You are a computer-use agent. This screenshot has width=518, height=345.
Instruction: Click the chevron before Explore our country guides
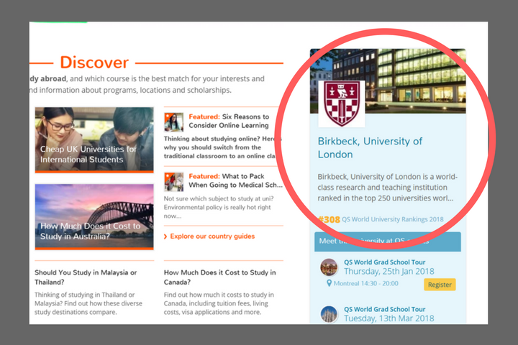coord(165,236)
